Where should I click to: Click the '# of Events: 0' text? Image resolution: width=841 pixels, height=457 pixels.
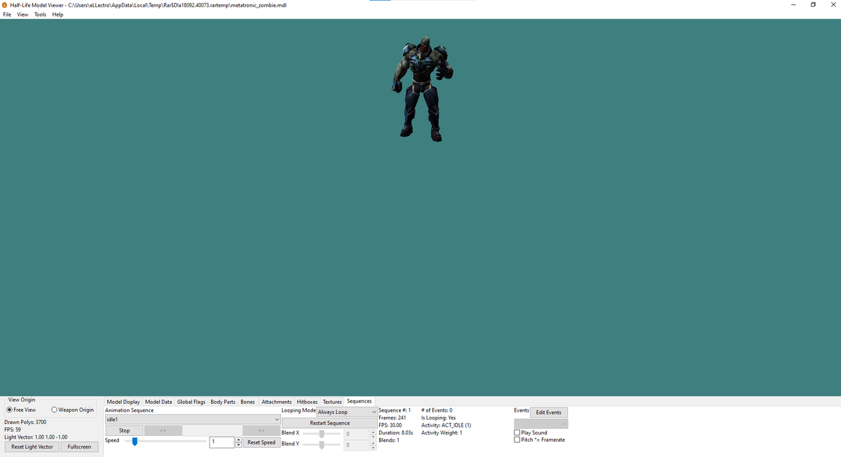(437, 410)
